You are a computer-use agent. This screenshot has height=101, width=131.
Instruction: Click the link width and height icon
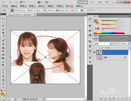point(57,10)
